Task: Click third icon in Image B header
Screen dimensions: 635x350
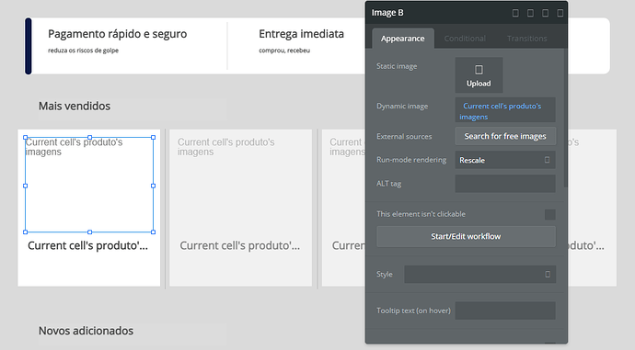Action: [545, 13]
